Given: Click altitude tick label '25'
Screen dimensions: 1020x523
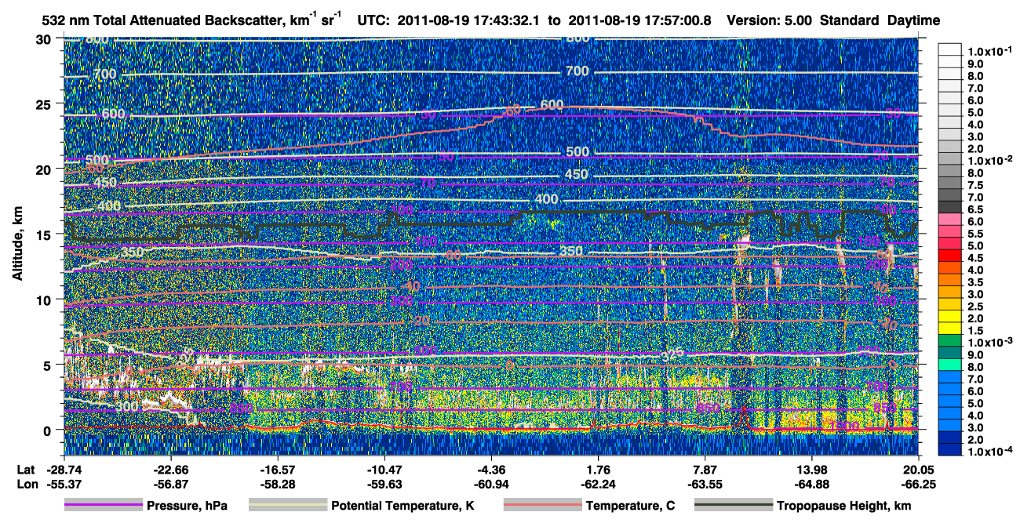Looking at the screenshot, I should (45, 104).
